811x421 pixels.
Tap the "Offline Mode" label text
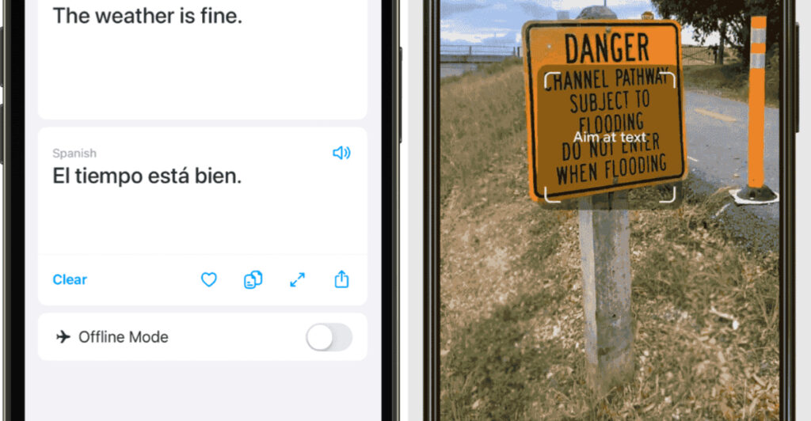point(123,337)
